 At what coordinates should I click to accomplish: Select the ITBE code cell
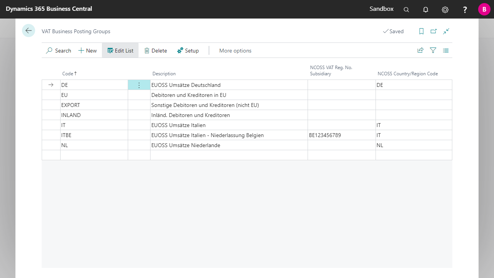click(x=94, y=135)
